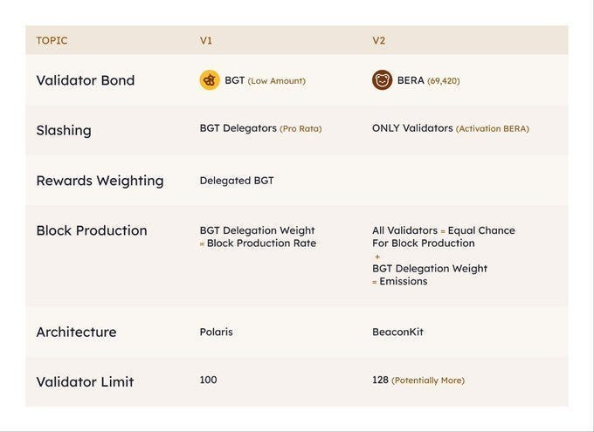Viewport: 594px width, 432px height.
Task: Click ONLY Validators (Activation BERA) cell
Action: tap(450, 128)
